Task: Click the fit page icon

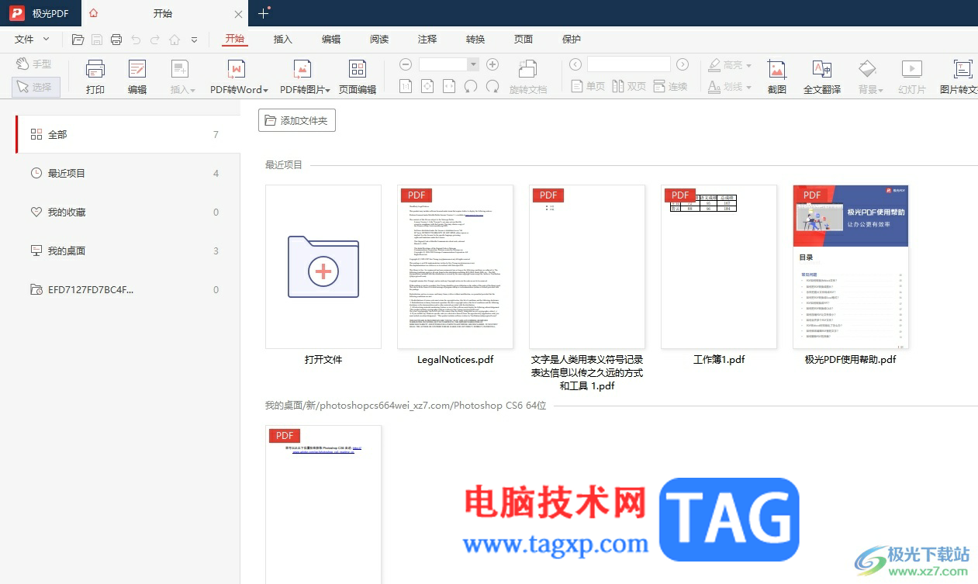Action: click(x=427, y=86)
